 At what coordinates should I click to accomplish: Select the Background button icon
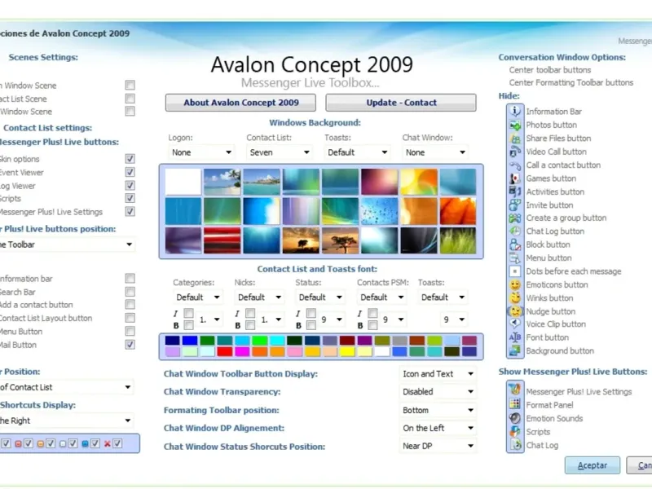point(515,350)
